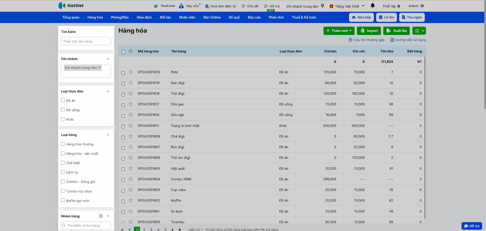The height and width of the screenshot is (231, 486).
Task: Star the Gan (Kg) product
Action: (131, 83)
